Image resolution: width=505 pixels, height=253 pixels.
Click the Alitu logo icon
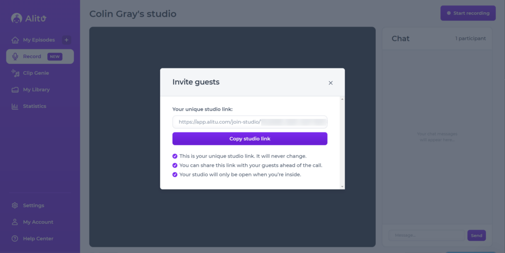click(x=17, y=18)
